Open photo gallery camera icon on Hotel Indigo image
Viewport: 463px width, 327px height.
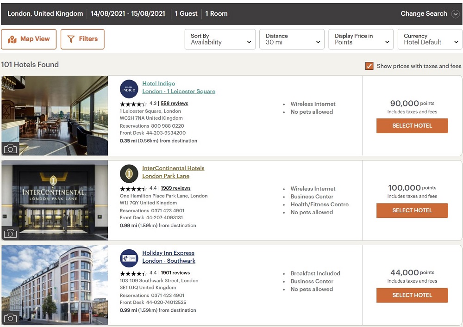(10, 149)
